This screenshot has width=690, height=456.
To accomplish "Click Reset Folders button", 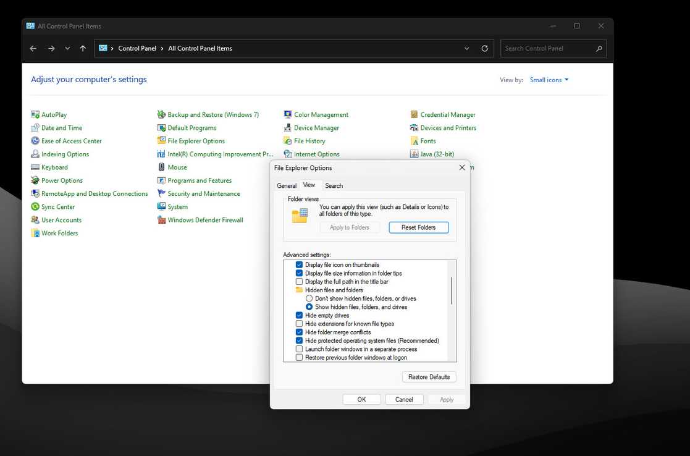I will (418, 227).
